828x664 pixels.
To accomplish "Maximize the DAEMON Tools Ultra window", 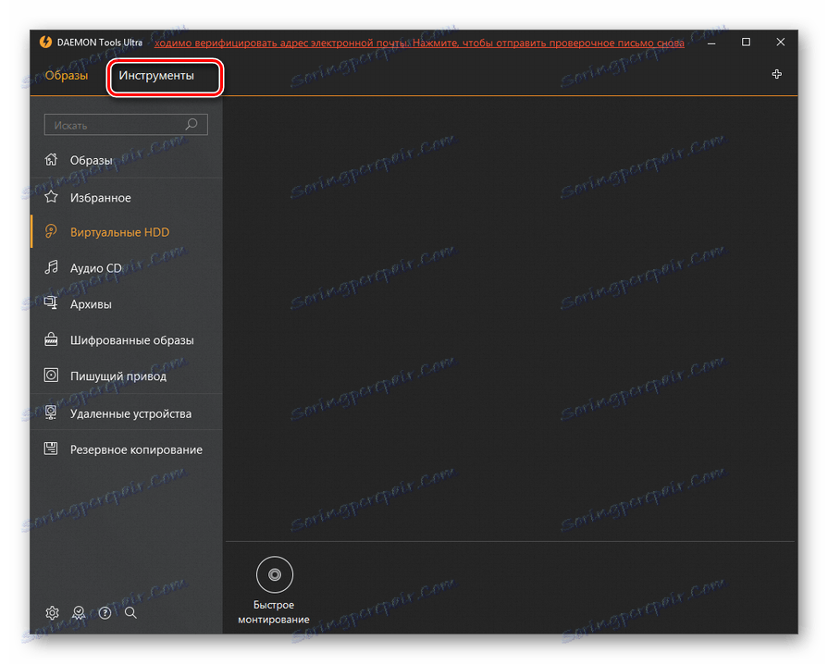I will pos(746,43).
